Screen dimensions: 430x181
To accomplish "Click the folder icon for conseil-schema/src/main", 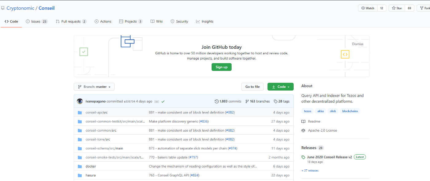I will click(80, 148).
